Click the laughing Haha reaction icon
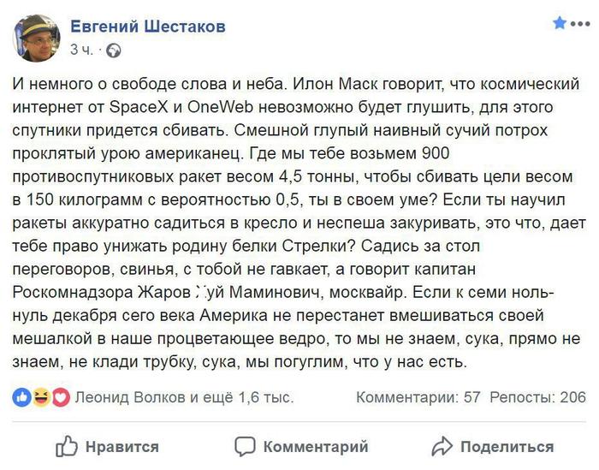 coord(40,397)
